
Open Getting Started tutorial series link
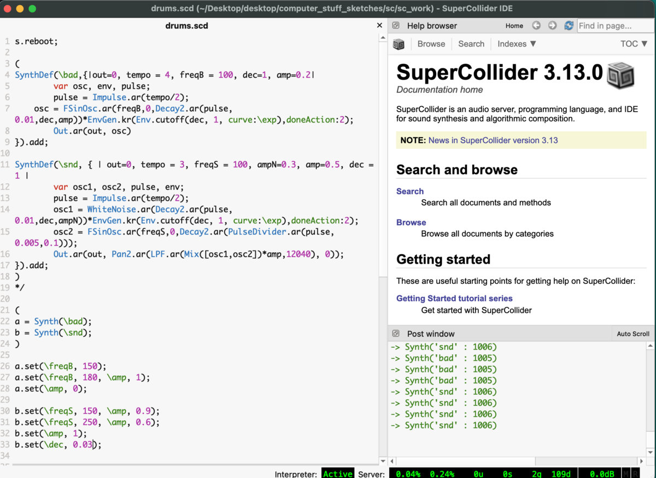(454, 299)
